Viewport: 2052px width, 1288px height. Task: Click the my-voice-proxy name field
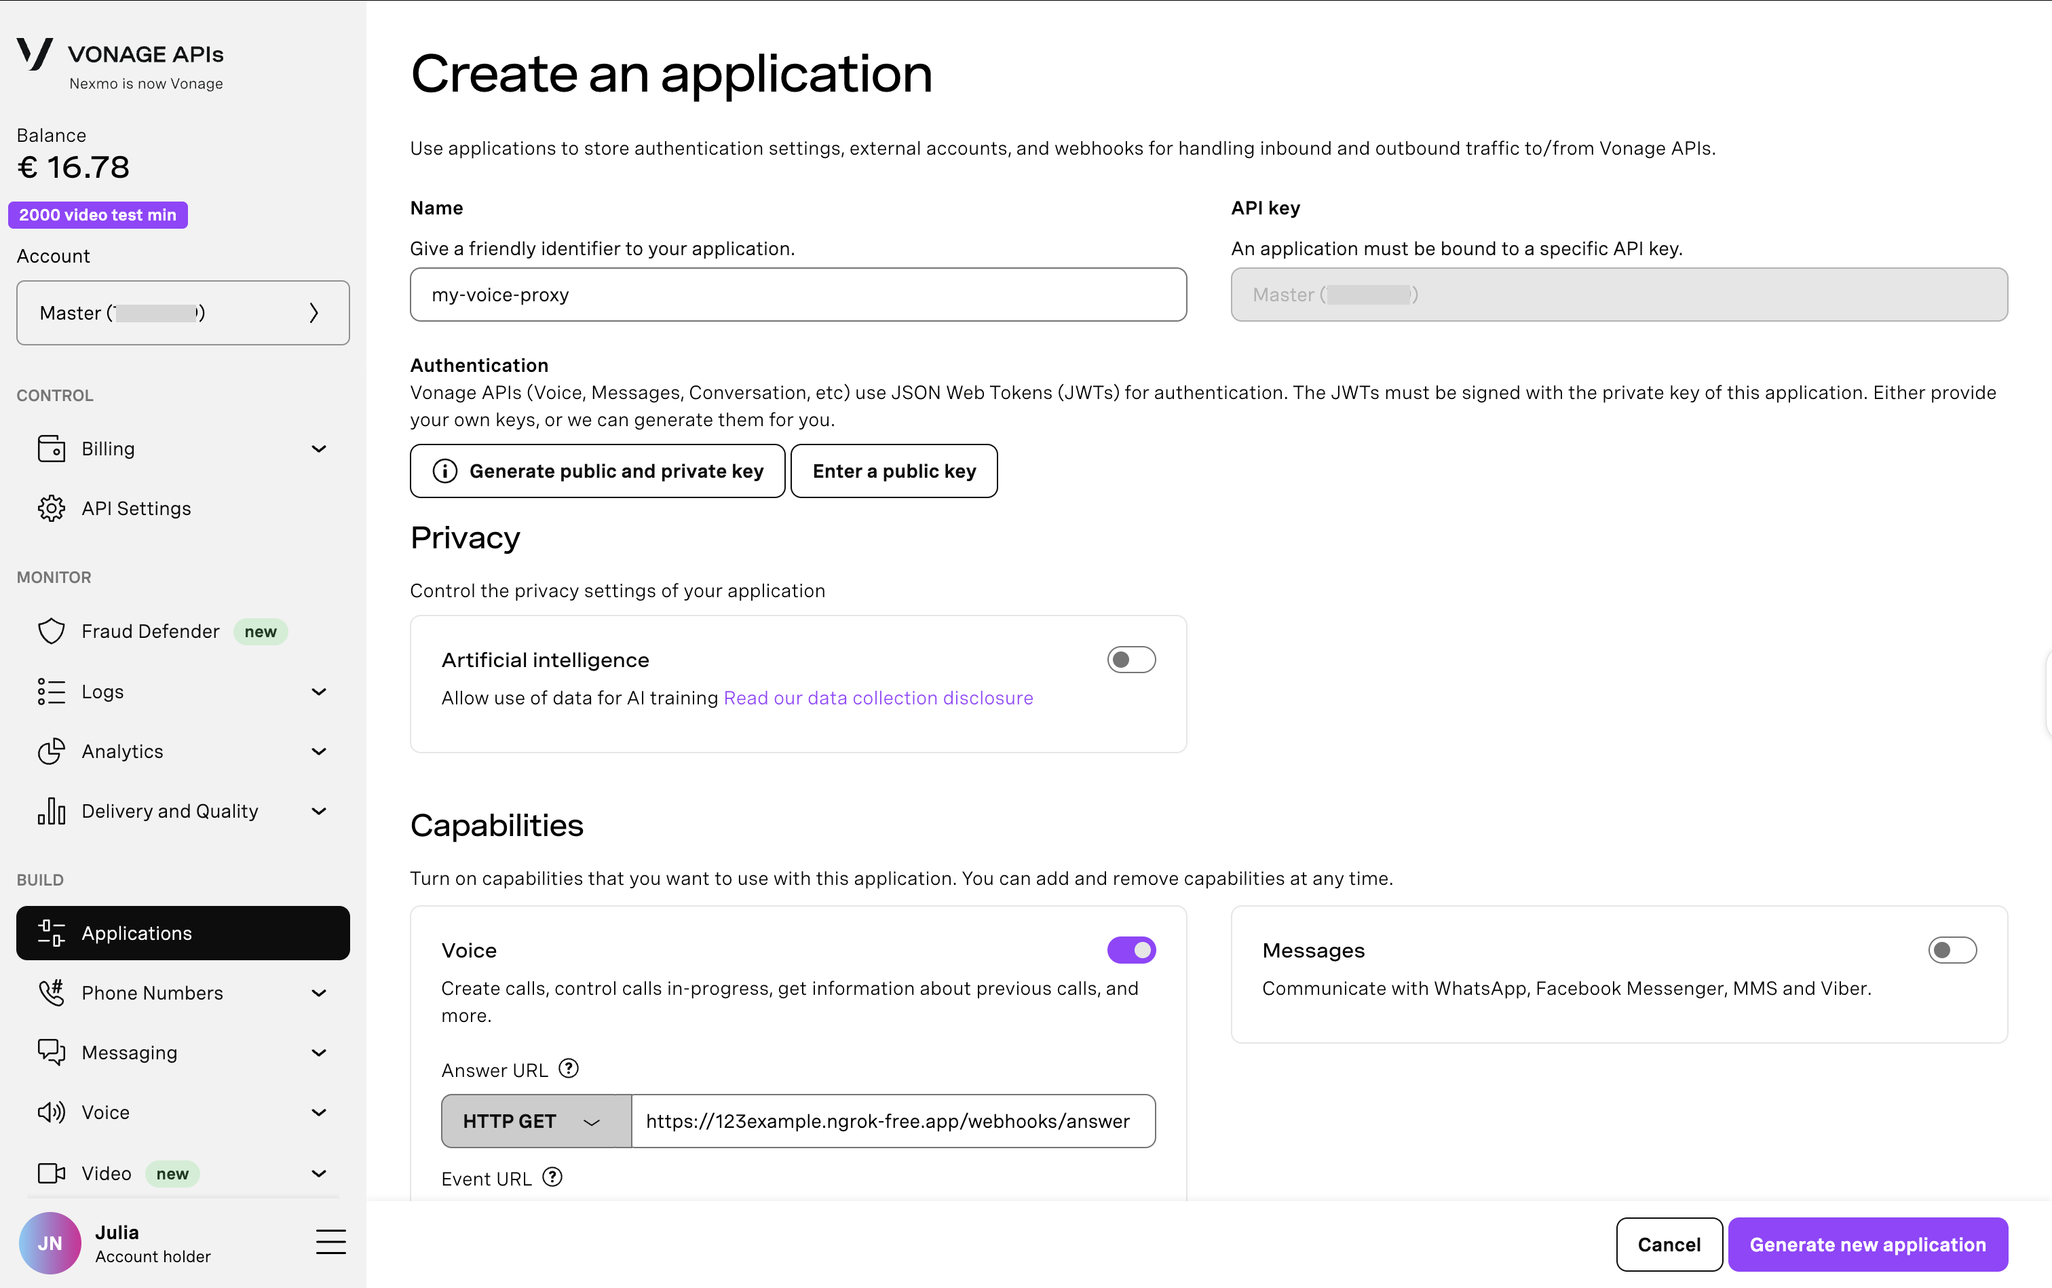tap(797, 295)
